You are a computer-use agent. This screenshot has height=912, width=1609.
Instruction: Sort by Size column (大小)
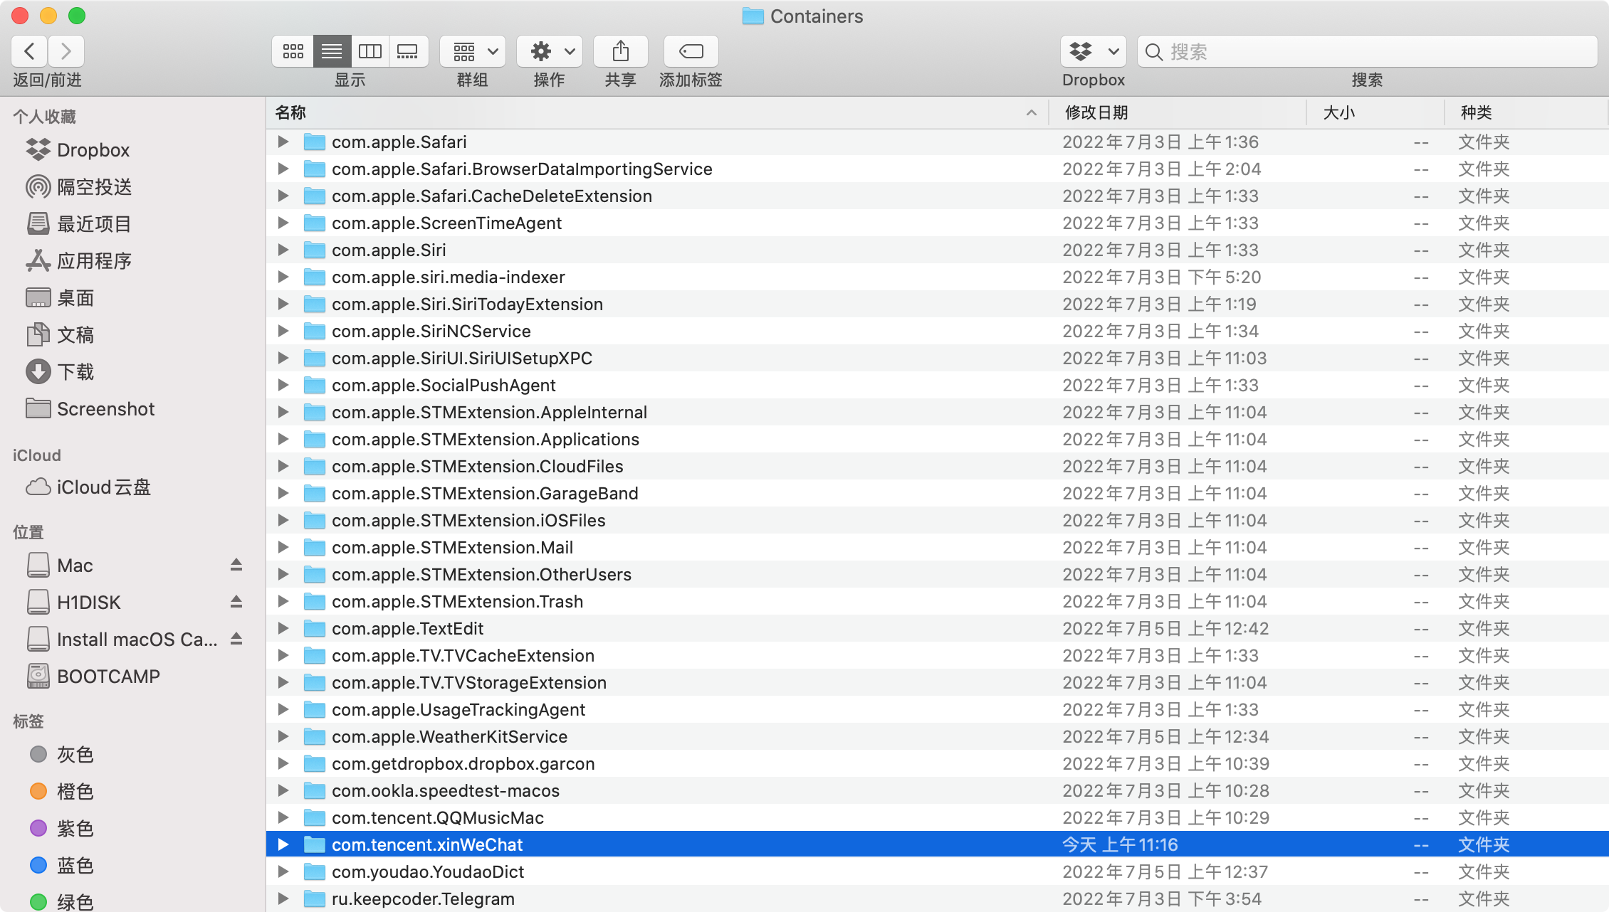click(1375, 112)
